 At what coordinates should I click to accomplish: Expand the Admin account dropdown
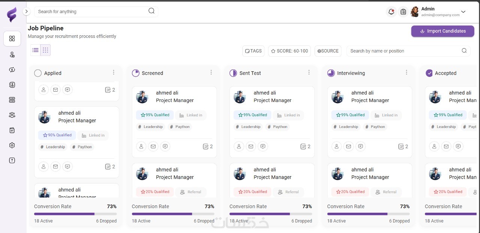tap(463, 12)
